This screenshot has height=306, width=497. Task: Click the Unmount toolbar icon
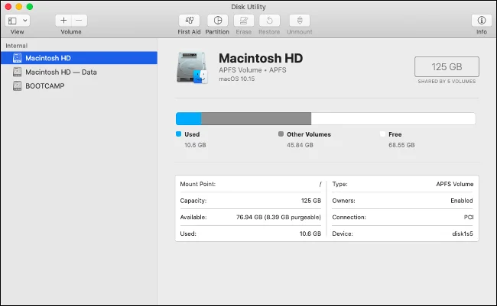pos(299,21)
